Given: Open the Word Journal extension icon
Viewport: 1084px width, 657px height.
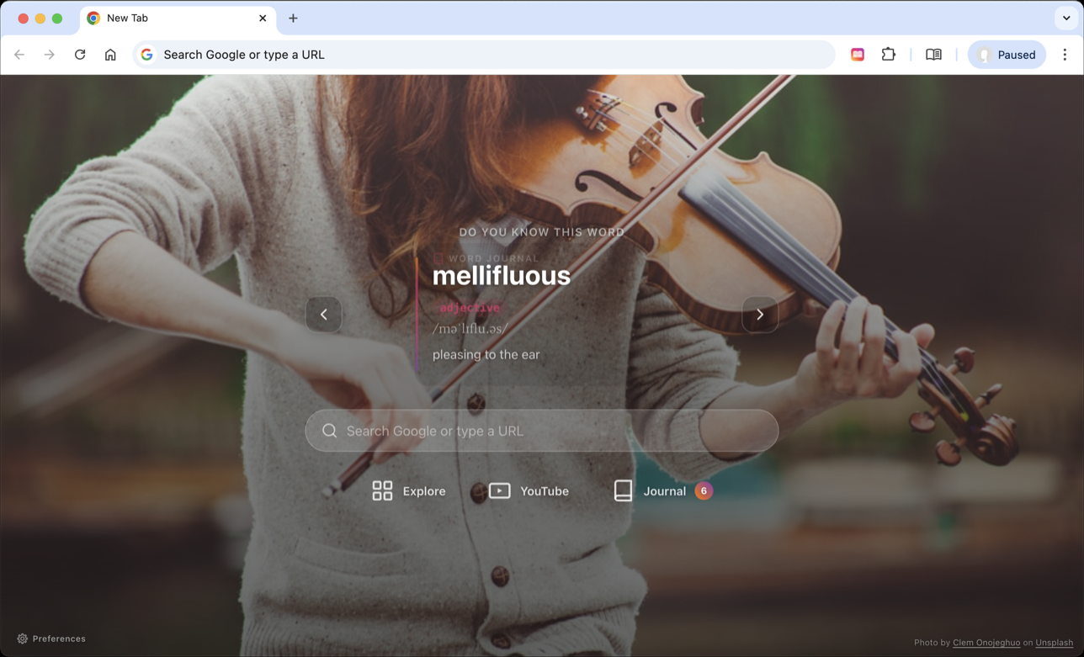Looking at the screenshot, I should (x=857, y=54).
